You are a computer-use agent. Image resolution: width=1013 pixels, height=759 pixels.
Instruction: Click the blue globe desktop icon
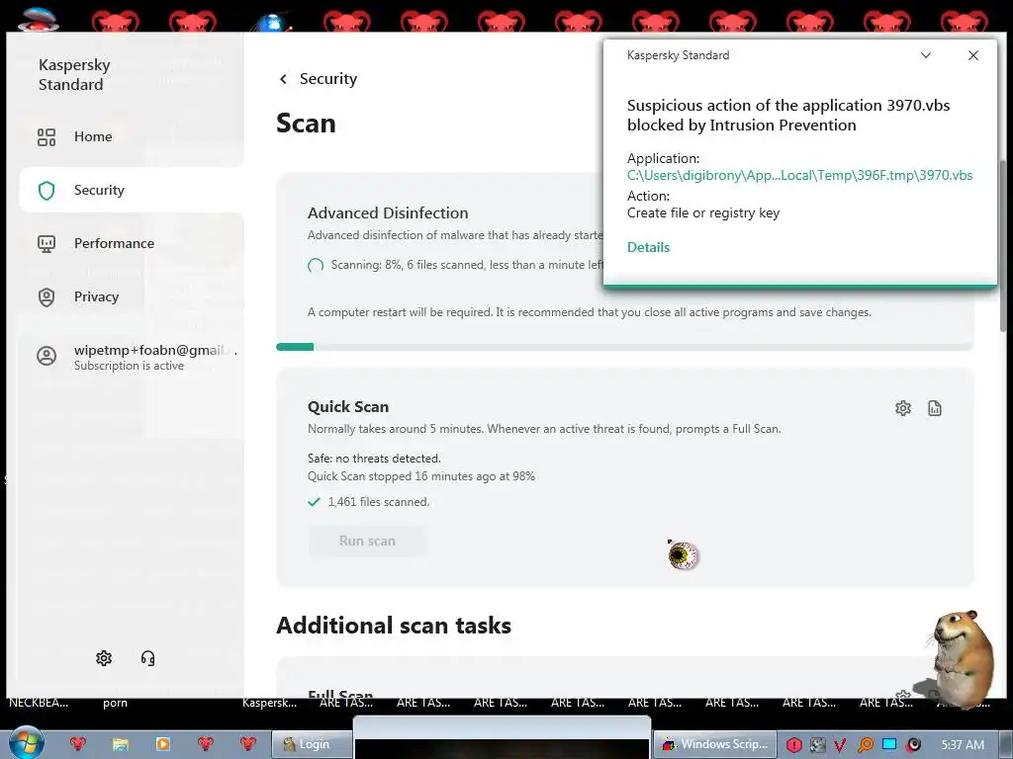coord(271,22)
